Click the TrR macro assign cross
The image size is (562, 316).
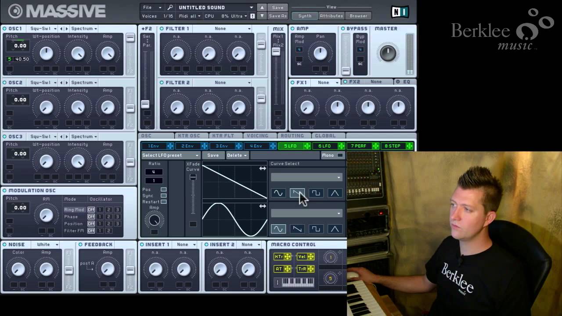(310, 269)
